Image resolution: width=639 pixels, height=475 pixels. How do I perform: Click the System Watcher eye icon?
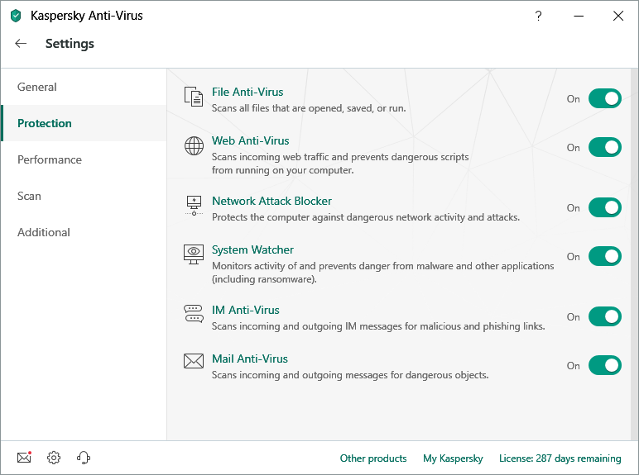click(x=194, y=254)
